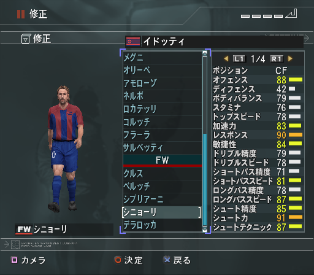Viewport: 314px width, 275px height.
Task: Click the circle 決定 confirm icon
Action: 118,260
